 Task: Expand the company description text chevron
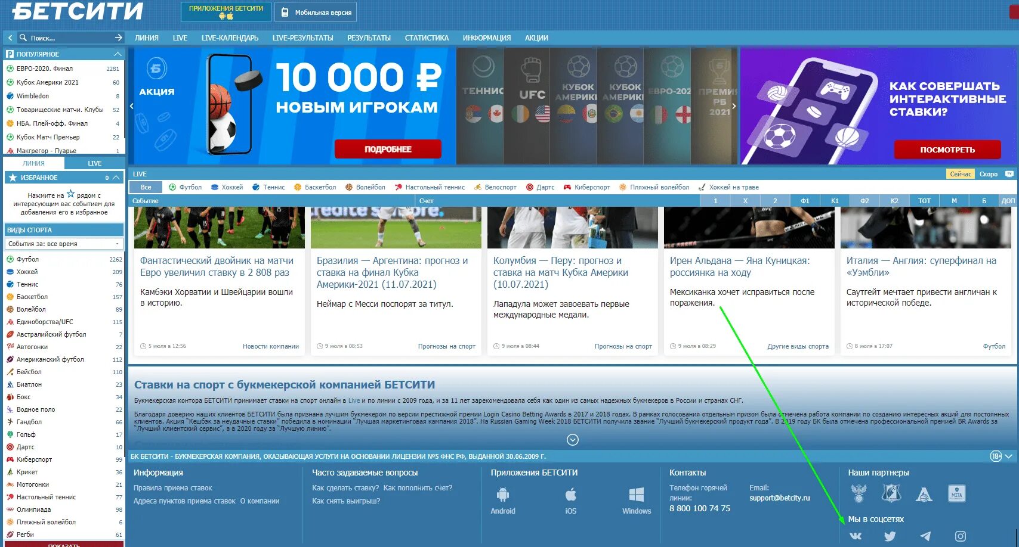pyautogui.click(x=573, y=440)
